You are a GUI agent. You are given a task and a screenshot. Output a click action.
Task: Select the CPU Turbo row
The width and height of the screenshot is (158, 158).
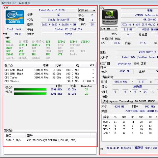[50, 78]
